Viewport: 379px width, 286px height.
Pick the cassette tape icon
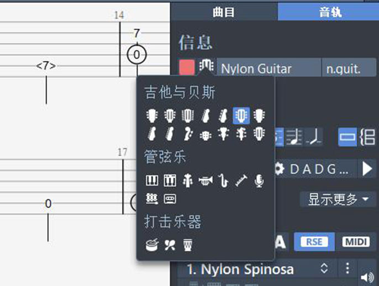tap(170, 199)
